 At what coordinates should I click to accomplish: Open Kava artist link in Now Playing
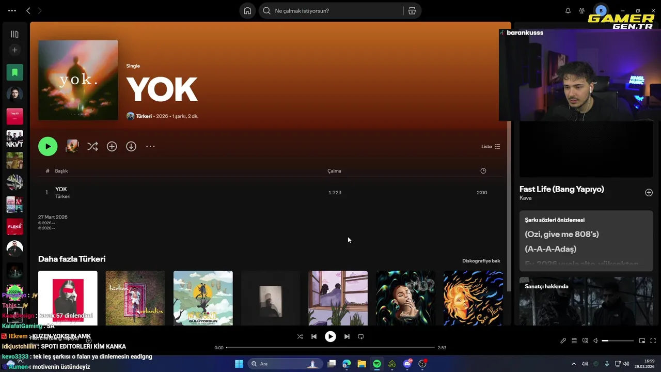525,198
